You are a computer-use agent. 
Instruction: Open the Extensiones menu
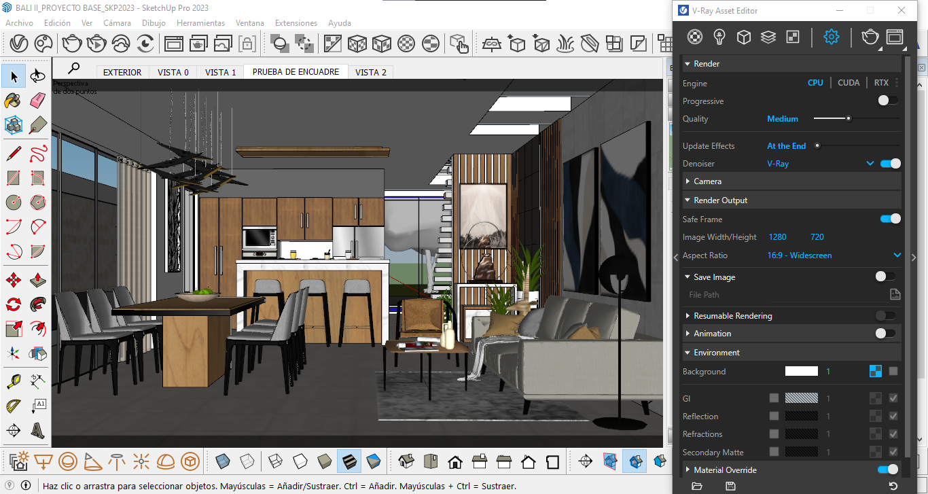tap(296, 23)
